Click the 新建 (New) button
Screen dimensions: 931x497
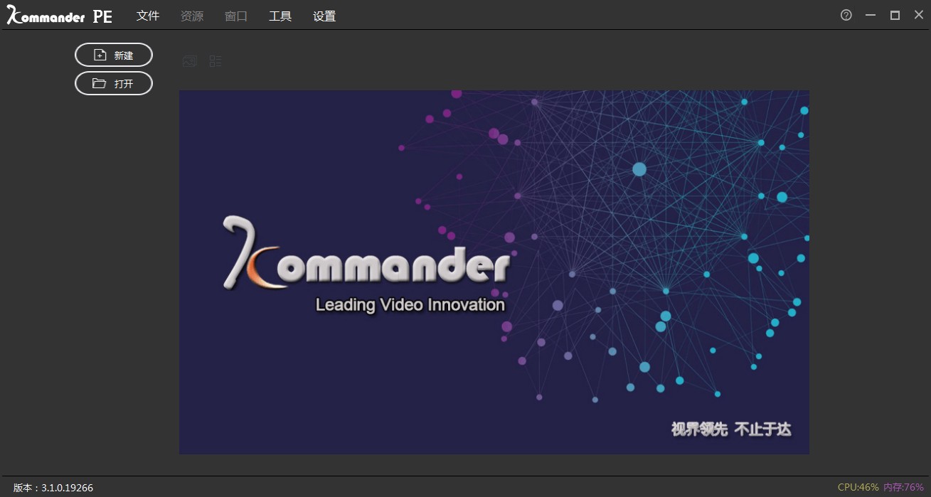[x=114, y=55]
